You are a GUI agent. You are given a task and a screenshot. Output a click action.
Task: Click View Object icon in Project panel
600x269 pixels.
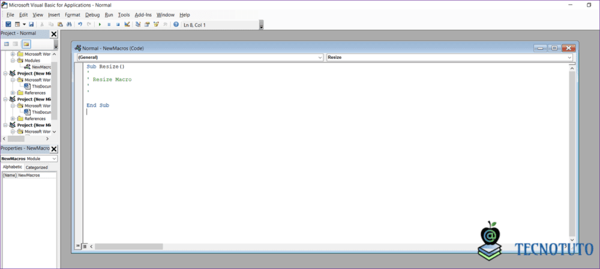[16, 44]
